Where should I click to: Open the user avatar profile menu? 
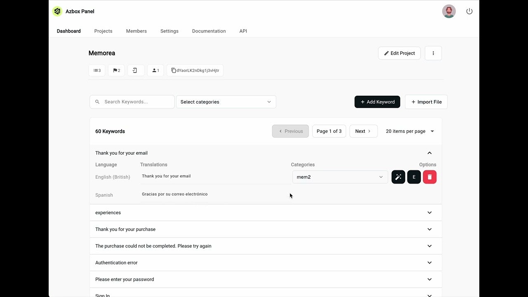click(449, 11)
